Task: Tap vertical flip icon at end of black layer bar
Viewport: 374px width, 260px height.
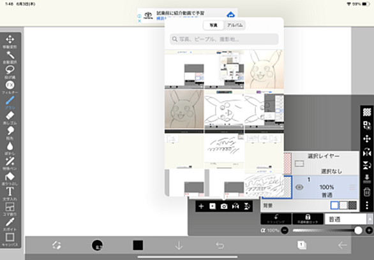Action: 247,206
